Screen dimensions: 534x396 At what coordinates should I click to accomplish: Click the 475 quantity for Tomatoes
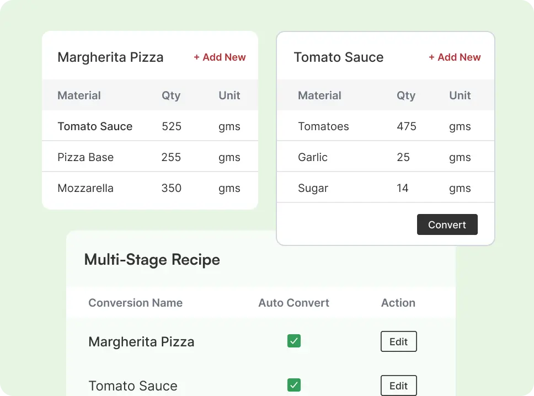point(407,126)
